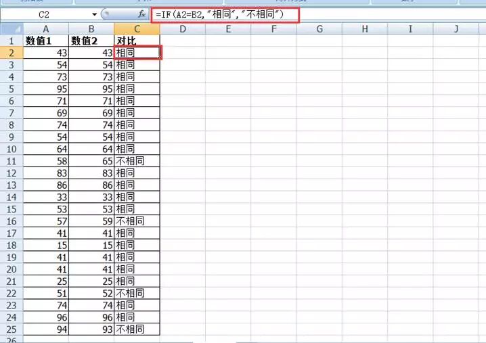The image size is (486, 343).
Task: Select column B header
Action: (91, 29)
